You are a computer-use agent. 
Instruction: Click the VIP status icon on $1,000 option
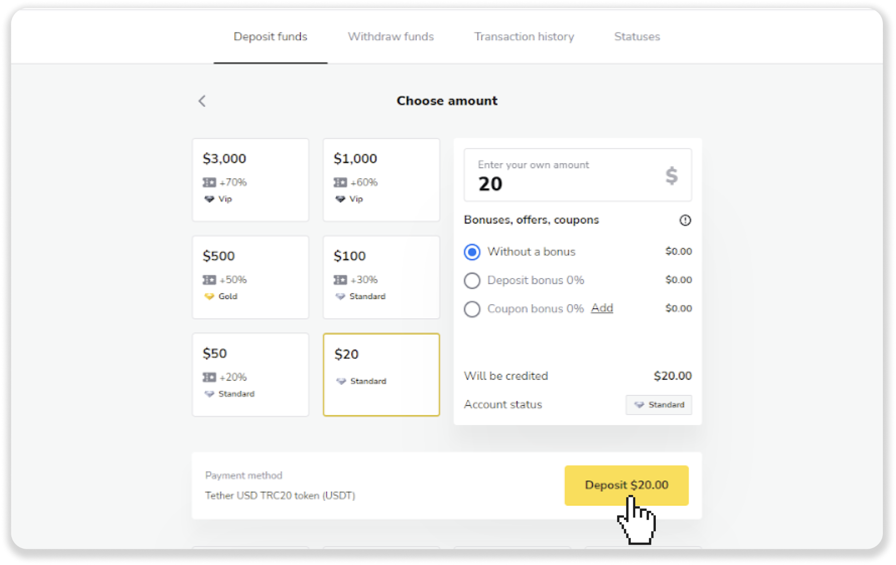340,199
